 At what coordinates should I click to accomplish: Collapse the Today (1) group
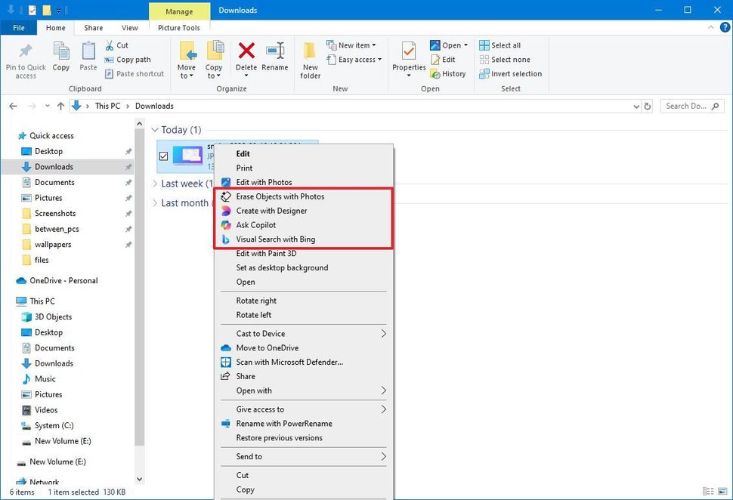tap(156, 130)
